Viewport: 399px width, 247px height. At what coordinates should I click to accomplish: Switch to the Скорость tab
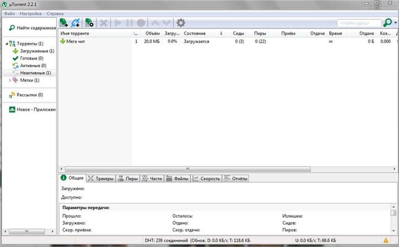coord(206,179)
